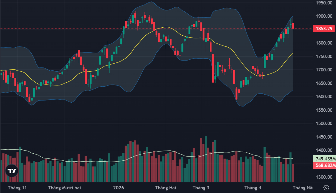Click the Tháng 11 time axis label
The image size is (336, 193).
[x=17, y=187]
